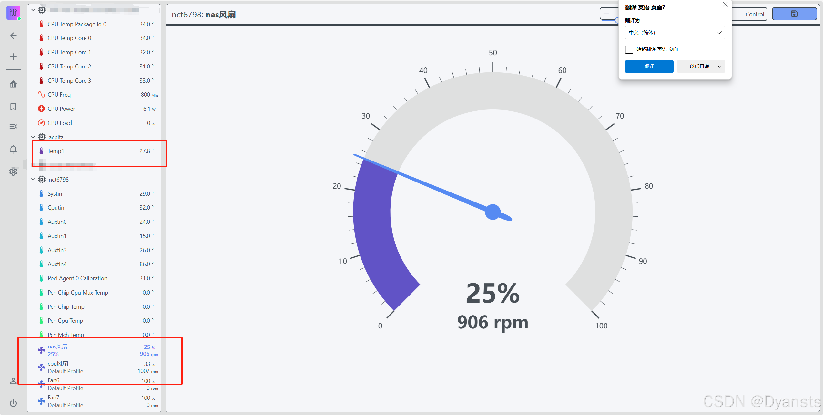Click the bookmark icon in sidebar

13,107
